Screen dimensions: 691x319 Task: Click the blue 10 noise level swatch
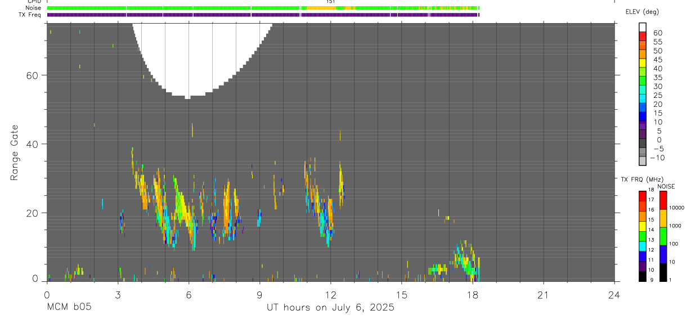[663, 254]
